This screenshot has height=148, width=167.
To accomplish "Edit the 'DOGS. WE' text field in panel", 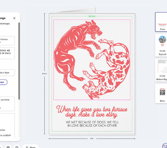I will 7,53.
